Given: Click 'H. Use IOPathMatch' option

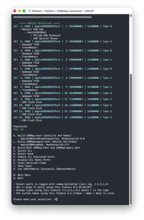Looking at the screenshot, I should point(45,169).
